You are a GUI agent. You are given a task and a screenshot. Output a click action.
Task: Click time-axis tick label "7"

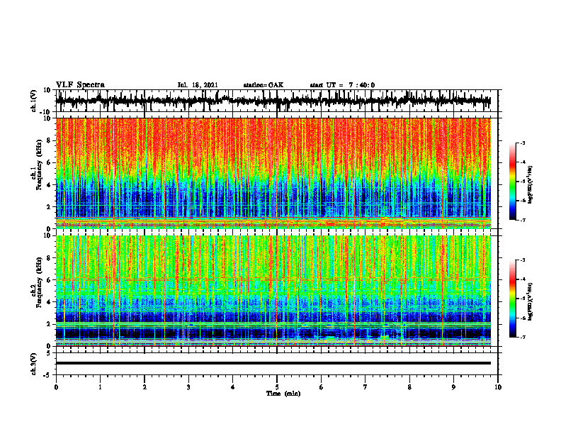point(365,387)
